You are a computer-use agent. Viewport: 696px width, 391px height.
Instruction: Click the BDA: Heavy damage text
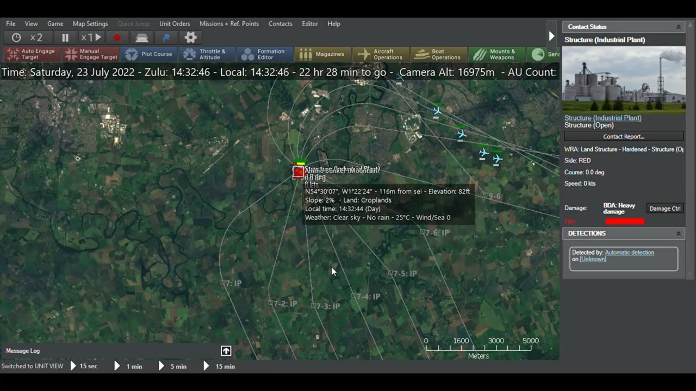pos(619,209)
